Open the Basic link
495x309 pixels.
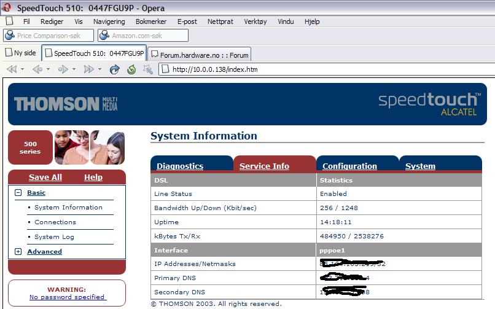36,192
